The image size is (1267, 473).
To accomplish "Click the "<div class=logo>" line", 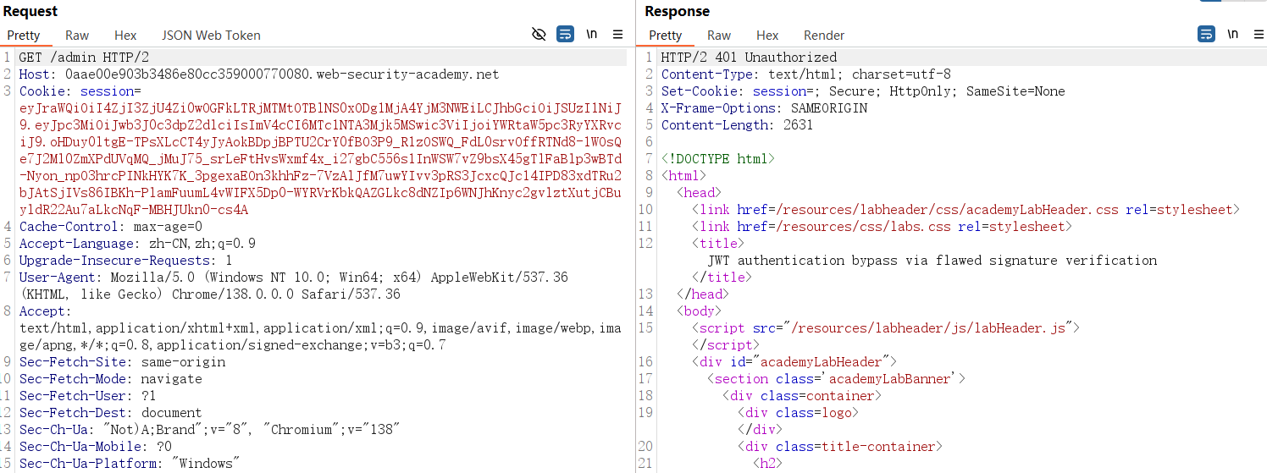I will (x=798, y=413).
